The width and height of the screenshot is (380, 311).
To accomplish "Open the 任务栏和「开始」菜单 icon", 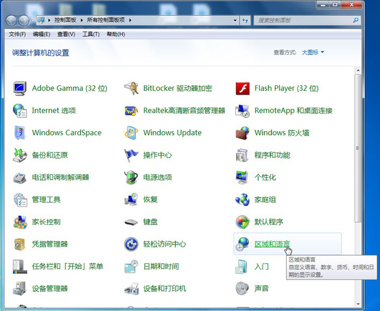I will click(20, 266).
